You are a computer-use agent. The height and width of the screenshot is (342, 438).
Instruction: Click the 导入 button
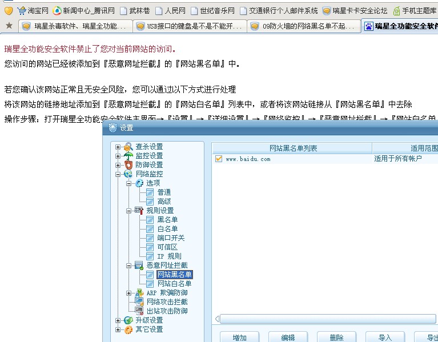385,337
